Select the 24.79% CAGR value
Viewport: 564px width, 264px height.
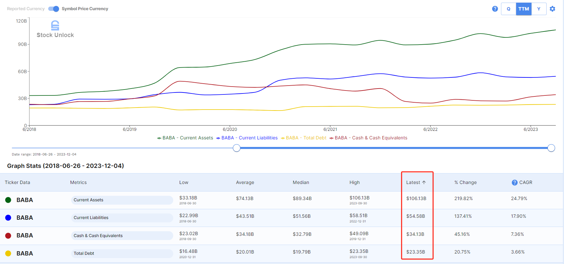pos(519,198)
